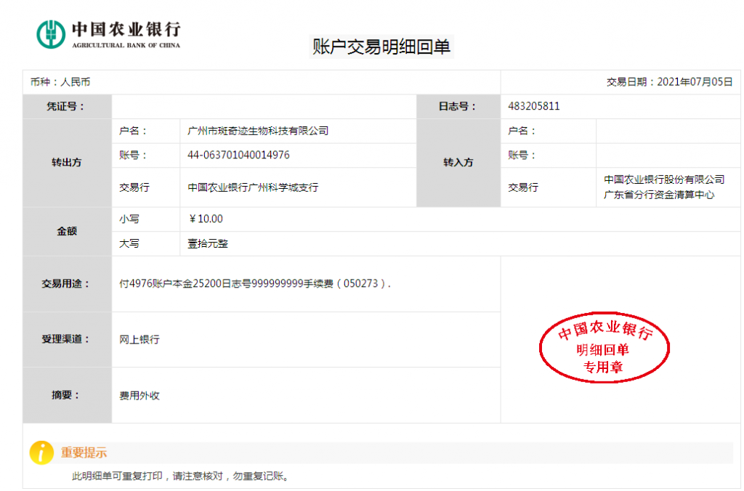Click the yellow info icon beside 重要提示

(x=41, y=452)
